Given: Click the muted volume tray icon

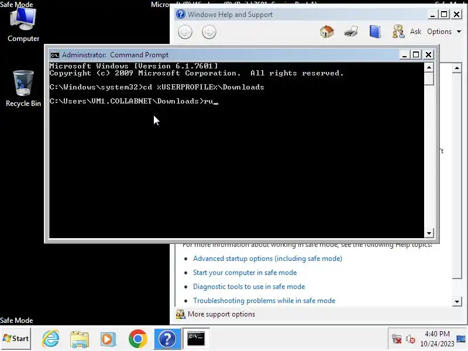Looking at the screenshot, I should [x=411, y=339].
